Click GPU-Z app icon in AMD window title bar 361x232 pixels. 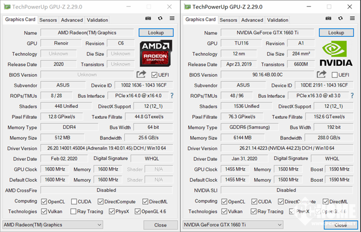[x=7, y=7]
